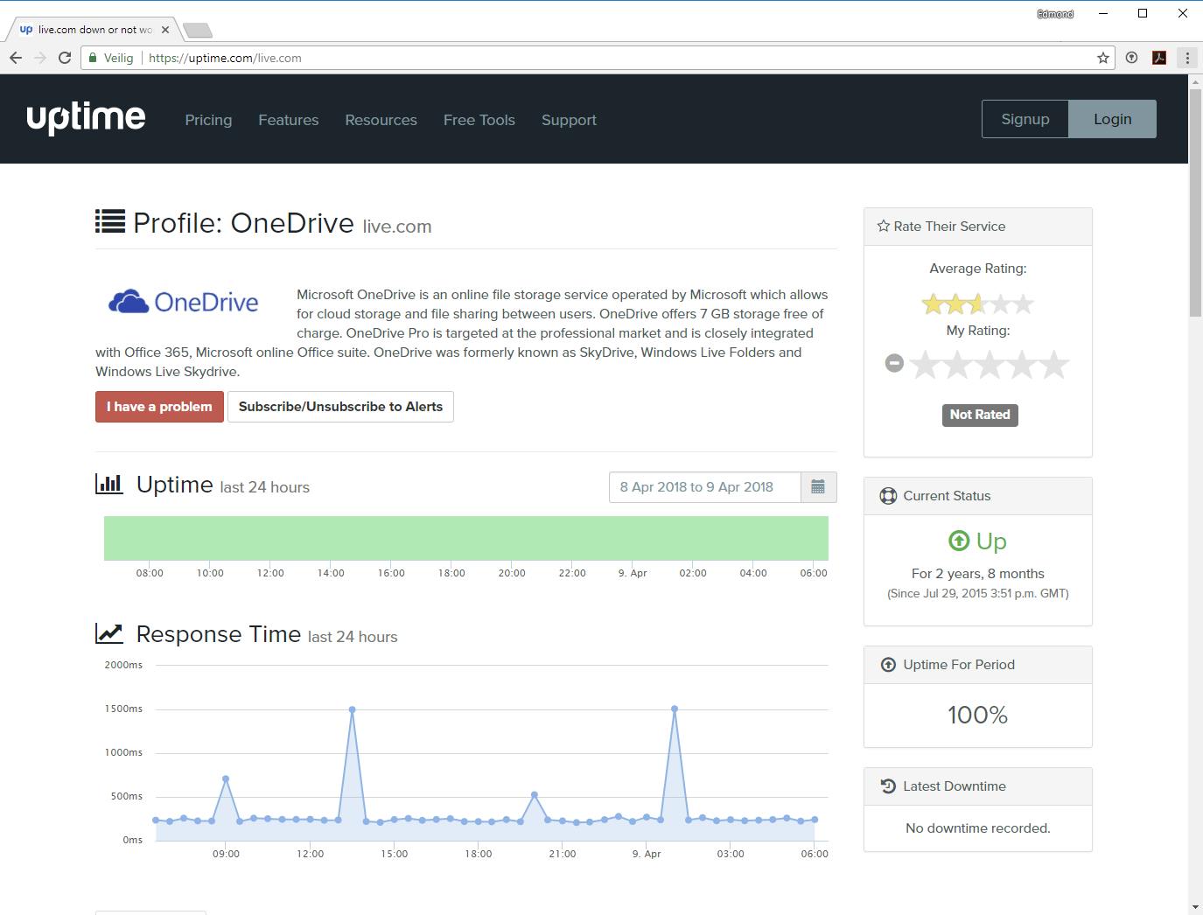Click the green Up status text

[x=991, y=541]
